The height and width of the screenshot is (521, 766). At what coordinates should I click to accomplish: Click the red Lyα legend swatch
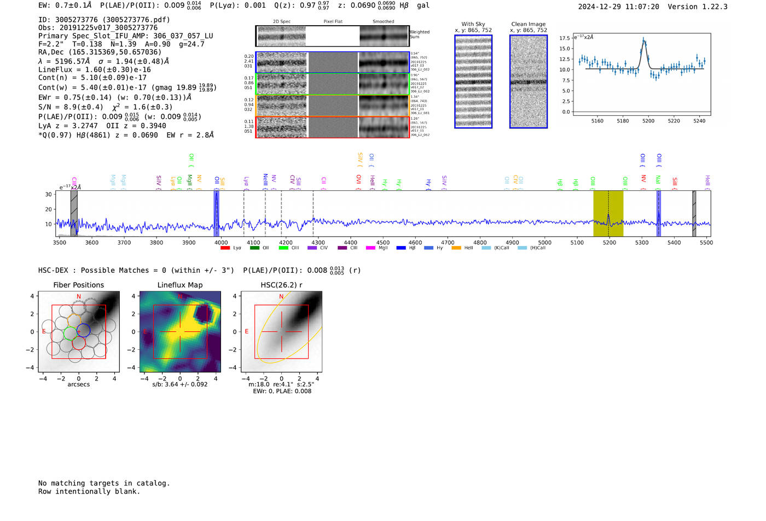(225, 248)
